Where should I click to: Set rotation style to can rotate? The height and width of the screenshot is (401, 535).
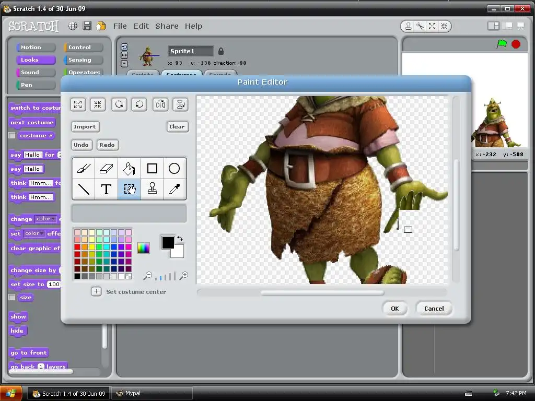tap(124, 47)
